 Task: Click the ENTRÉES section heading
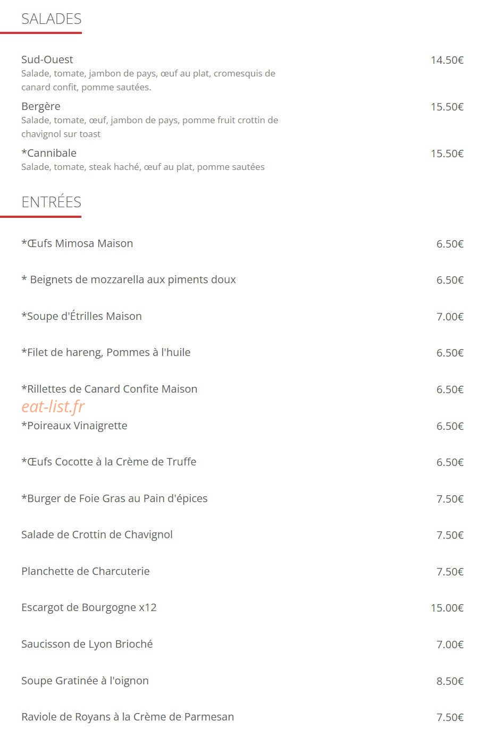(x=52, y=202)
